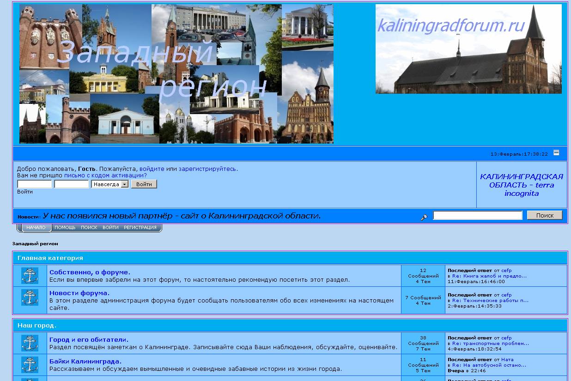Click the Войти login button
The width and height of the screenshot is (571, 381).
[x=144, y=184]
